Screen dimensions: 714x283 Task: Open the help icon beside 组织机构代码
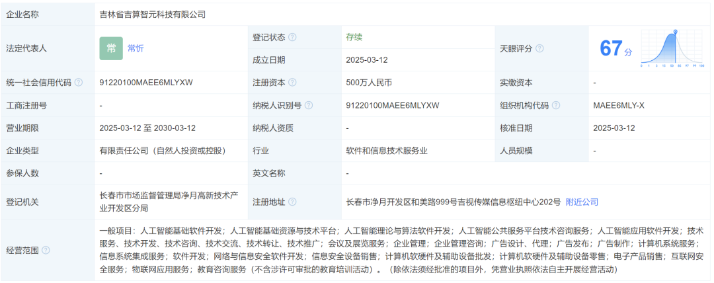coord(556,105)
